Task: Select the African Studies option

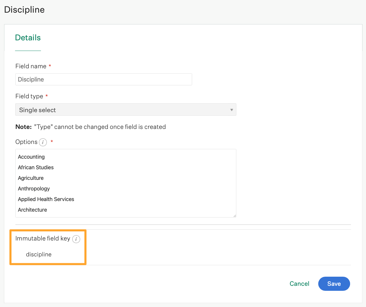Action: [x=36, y=167]
